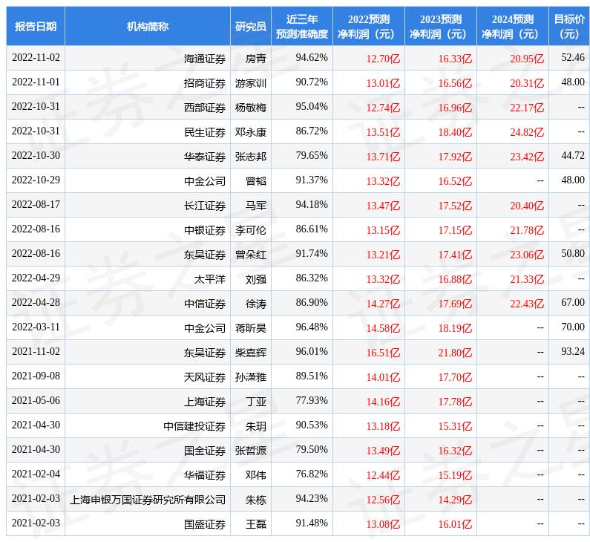
Task: Click the 2024 forecast value 24.82亿
Action: [527, 132]
